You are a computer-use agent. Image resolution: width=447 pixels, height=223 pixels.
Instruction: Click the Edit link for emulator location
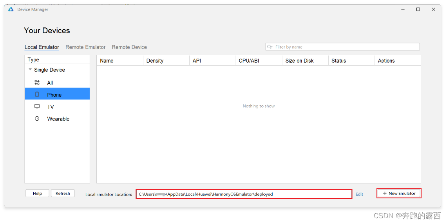coord(360,194)
